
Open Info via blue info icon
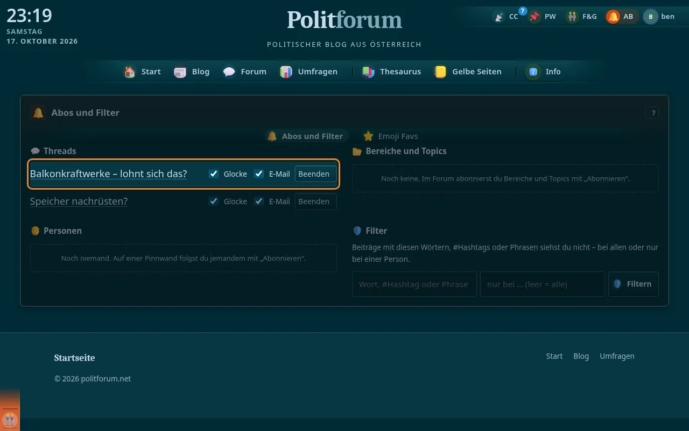coord(533,72)
